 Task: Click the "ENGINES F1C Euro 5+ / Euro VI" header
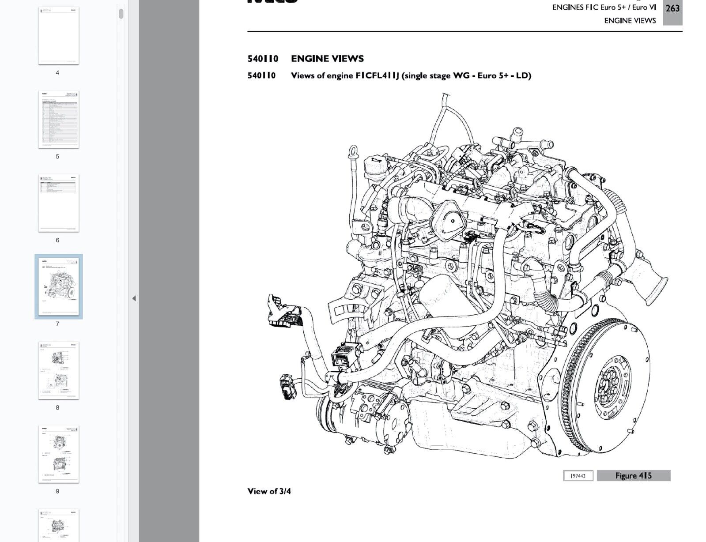[x=604, y=8]
